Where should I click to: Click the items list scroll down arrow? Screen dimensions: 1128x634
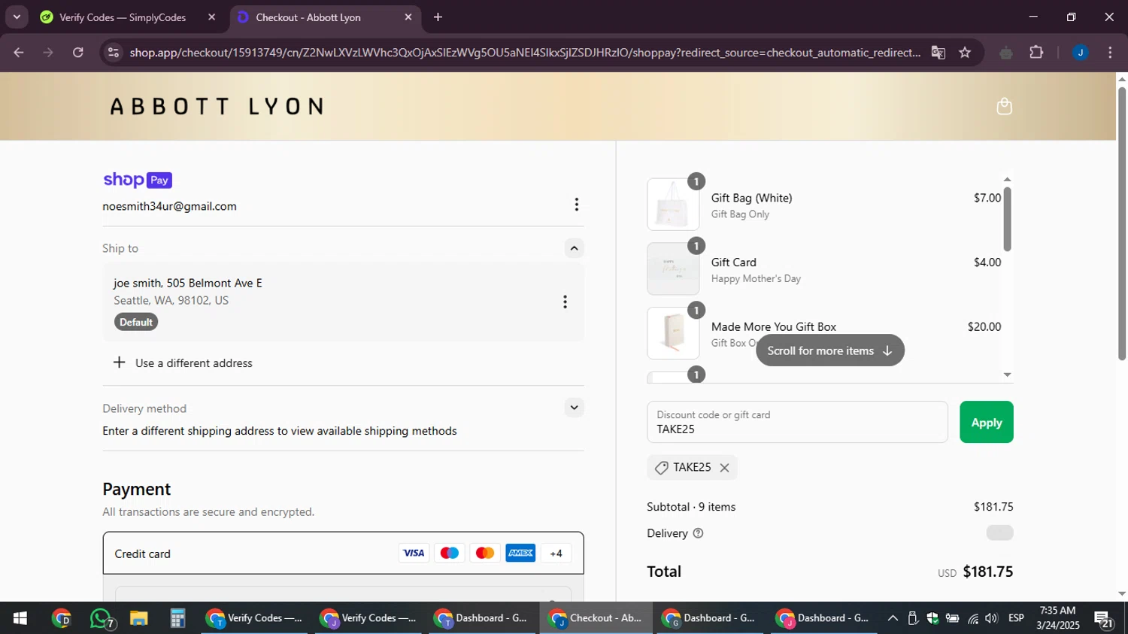[x=1007, y=375]
